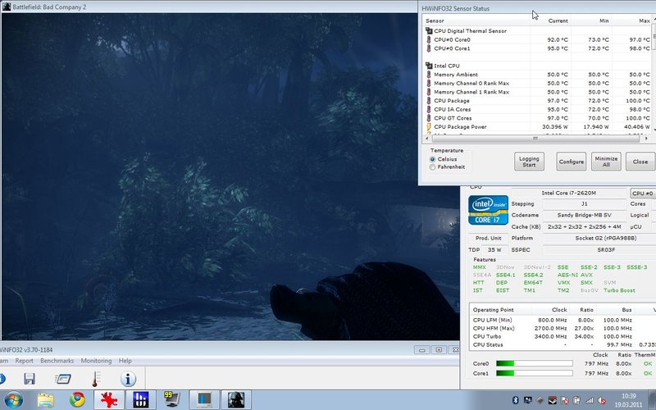Select the Memory Channel 0 Rank Max row
Viewport: 656px width, 410px height.
pos(537,84)
